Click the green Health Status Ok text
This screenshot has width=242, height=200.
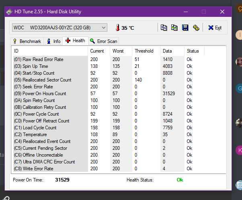click(180, 180)
